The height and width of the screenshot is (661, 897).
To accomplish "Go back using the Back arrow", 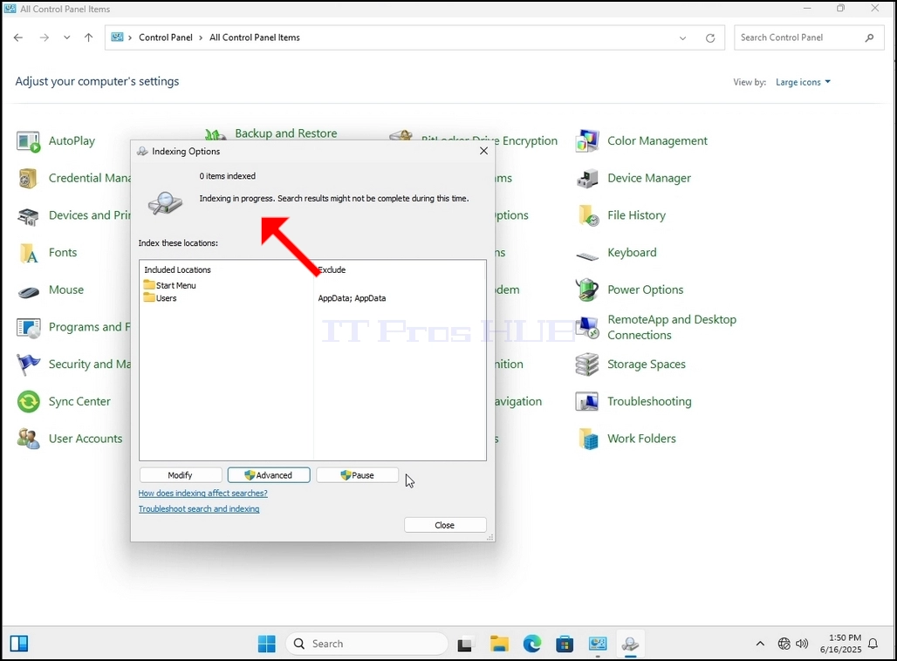I will click(18, 37).
